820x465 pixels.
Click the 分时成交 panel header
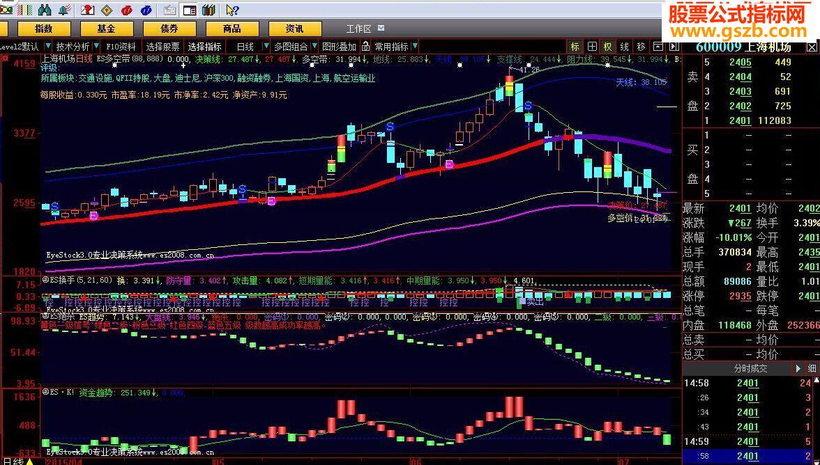750,368
